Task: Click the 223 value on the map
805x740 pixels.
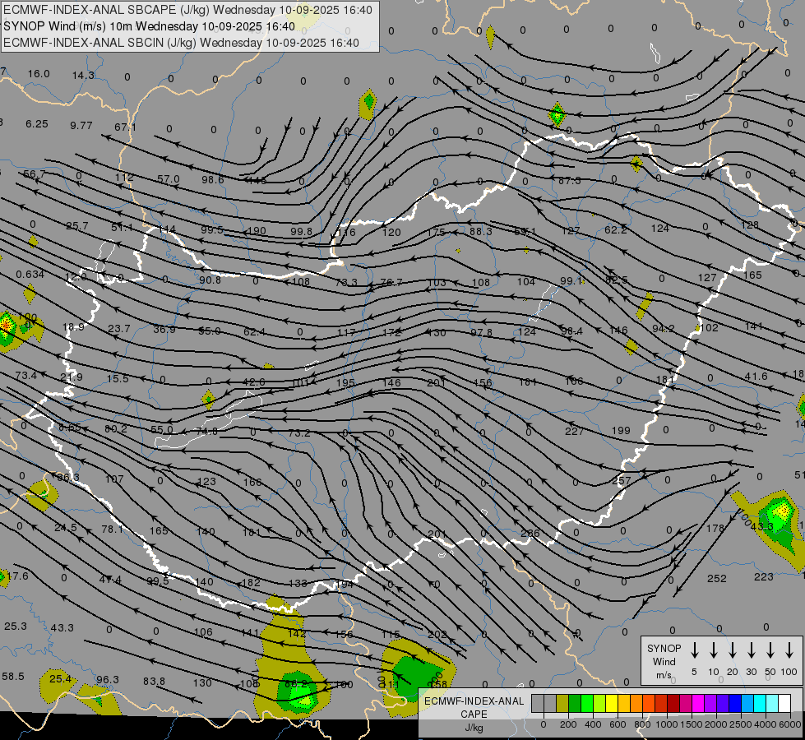Action: [x=763, y=576]
